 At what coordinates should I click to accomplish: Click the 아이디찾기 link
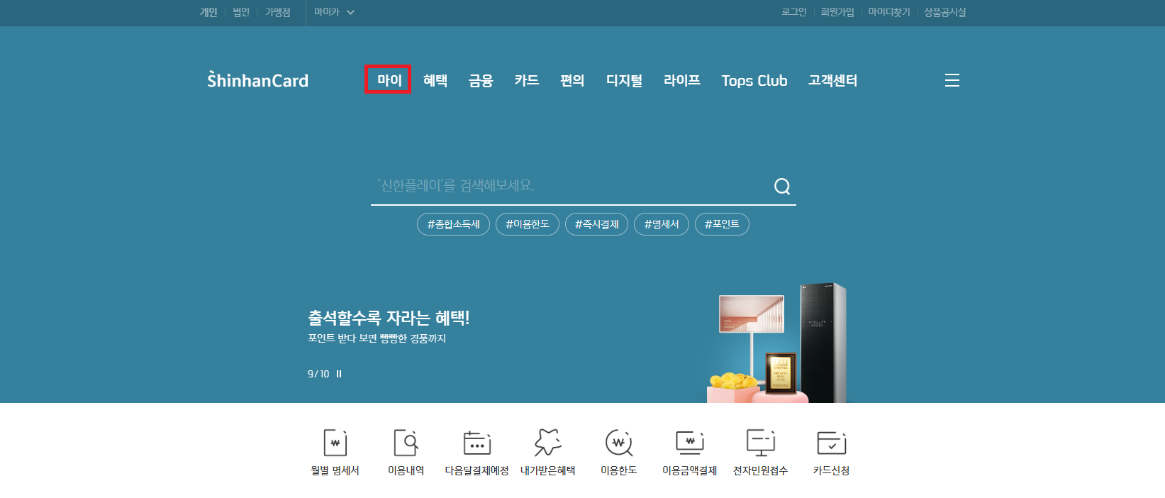click(889, 12)
